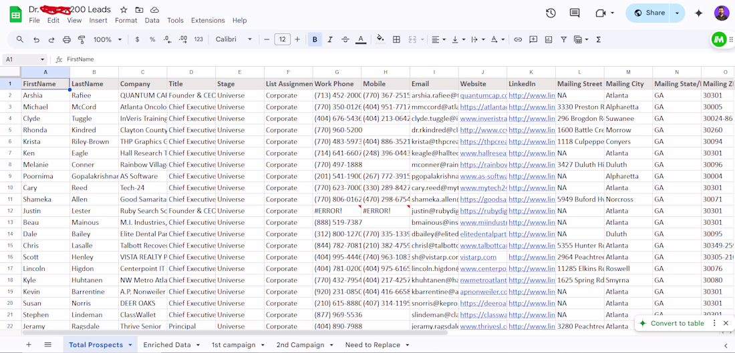Screen dimensions: 735x353
Task: Print the spreadsheet using printer icon
Action: pos(67,40)
